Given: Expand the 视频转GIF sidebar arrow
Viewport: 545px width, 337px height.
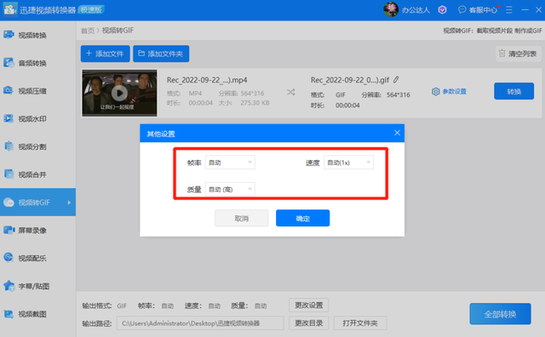Looking at the screenshot, I should coord(69,203).
